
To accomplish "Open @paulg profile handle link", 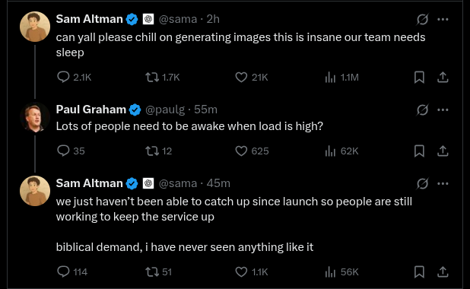I will tap(165, 110).
